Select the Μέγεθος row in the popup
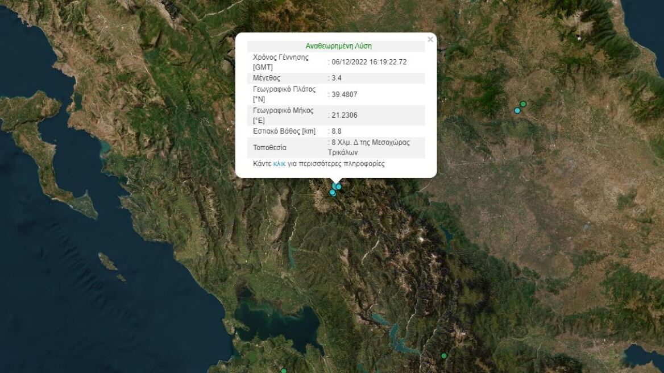The image size is (664, 373). point(267,77)
